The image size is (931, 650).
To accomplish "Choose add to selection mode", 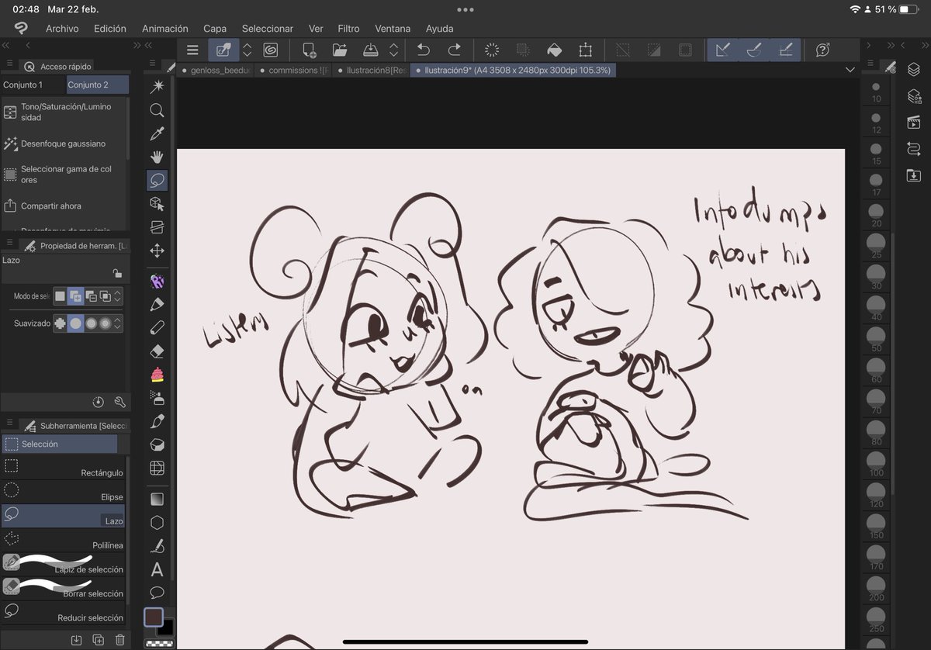I will coord(75,296).
